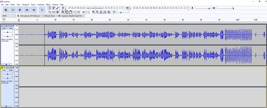Screen dimensions: 267x108
Task: Open the Edit menu
Action: 7,4
